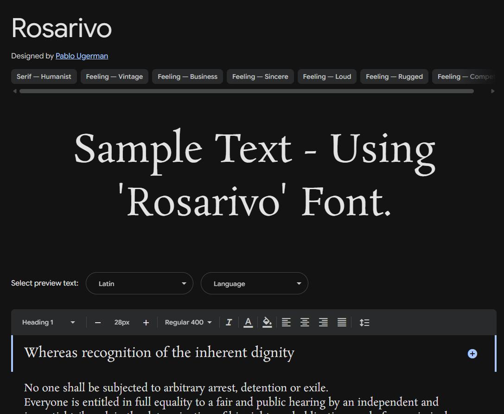
Task: Click the blue plus icon beside the heading
Action: point(472,354)
